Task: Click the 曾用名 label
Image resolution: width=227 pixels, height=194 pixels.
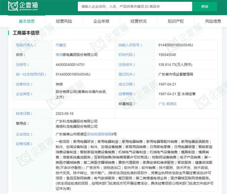Action: coord(22,124)
